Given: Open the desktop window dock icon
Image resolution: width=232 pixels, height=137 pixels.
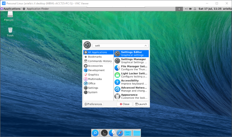Looking at the screenshot, I should point(128,133).
